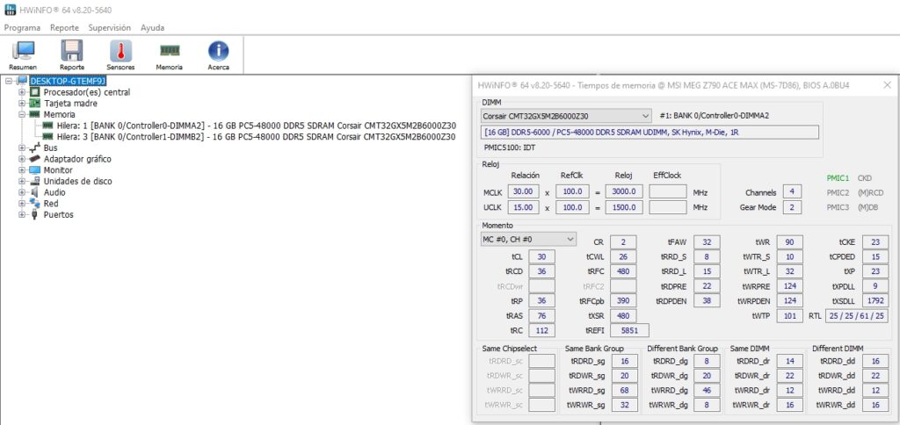Click the MCLK Reloj value 3000.0
This screenshot has width=900, height=425.
[x=624, y=191]
